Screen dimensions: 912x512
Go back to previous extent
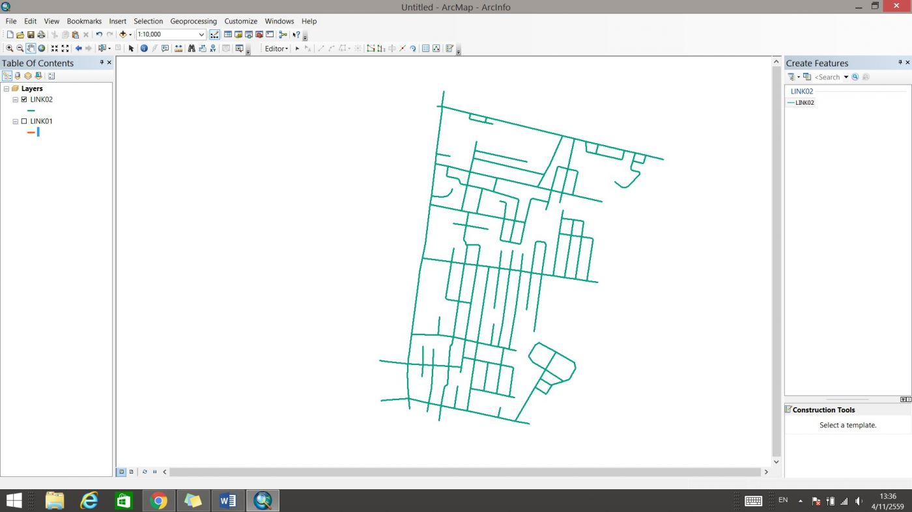pos(78,49)
